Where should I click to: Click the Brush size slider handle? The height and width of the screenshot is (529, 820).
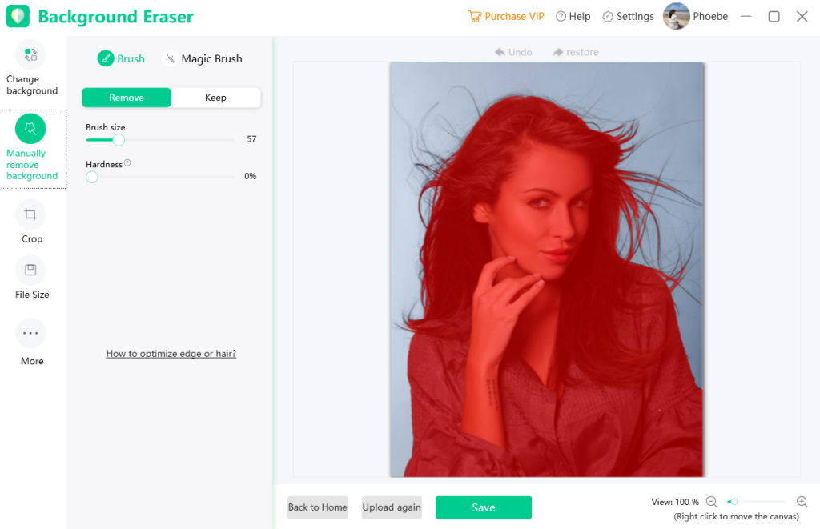(x=119, y=139)
